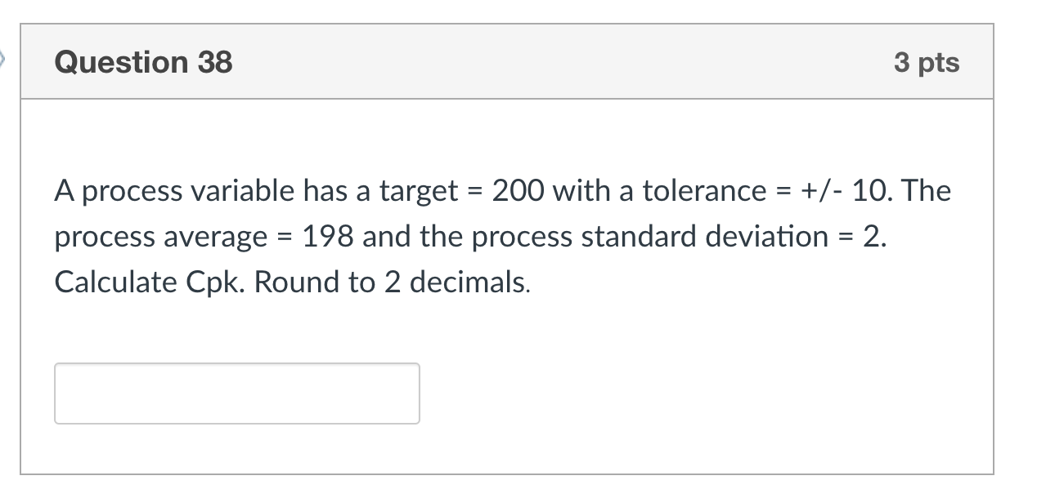
Task: Click the Calculate Cpk sentence
Action: [146, 282]
